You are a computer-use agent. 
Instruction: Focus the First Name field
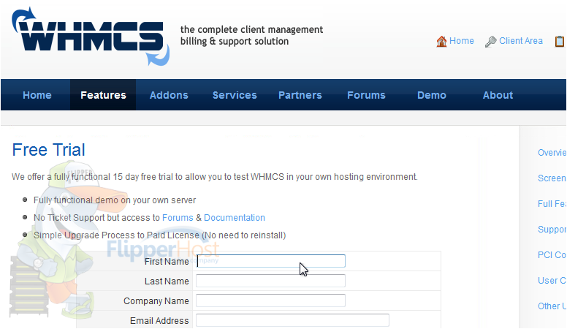271,261
